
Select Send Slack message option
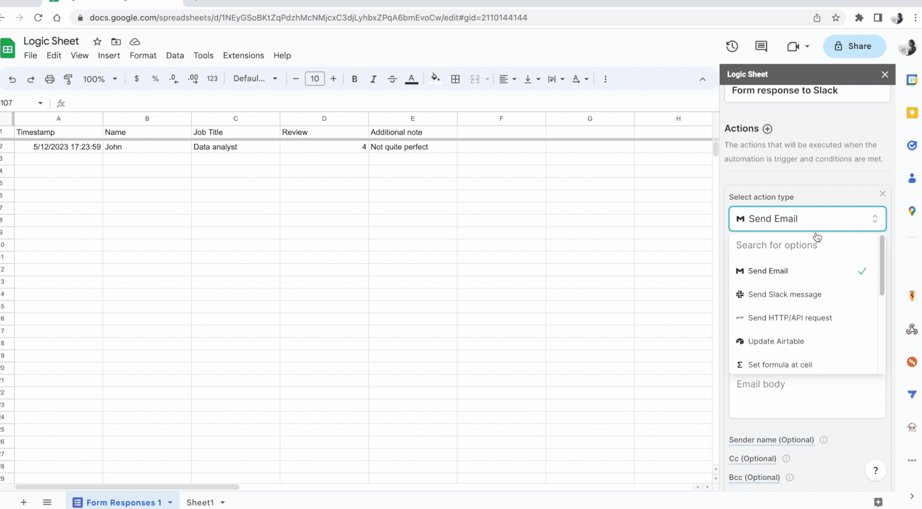(x=784, y=294)
